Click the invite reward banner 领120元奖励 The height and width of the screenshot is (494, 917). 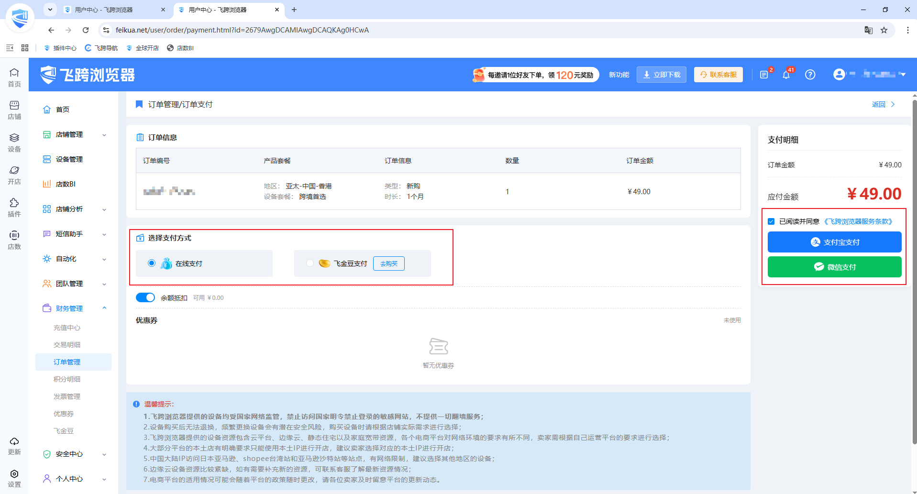tap(535, 75)
